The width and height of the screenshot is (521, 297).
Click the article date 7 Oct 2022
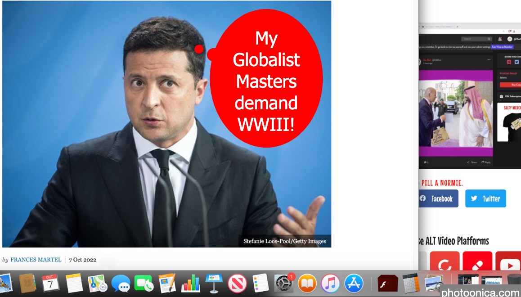(82, 260)
